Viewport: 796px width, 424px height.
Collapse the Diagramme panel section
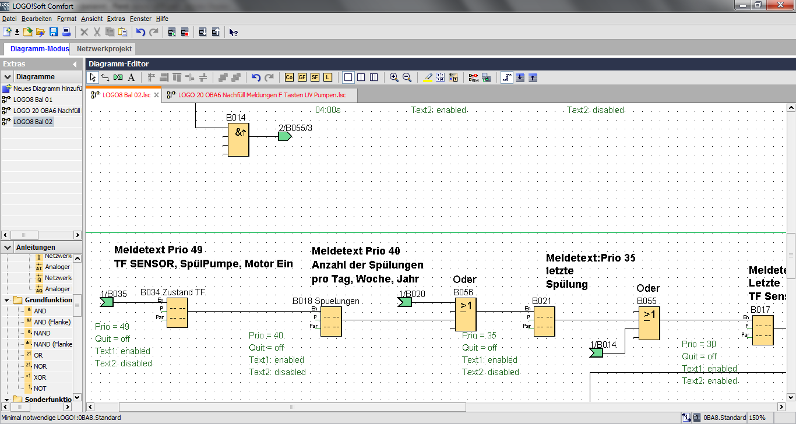8,76
